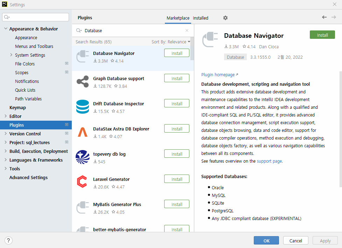Select Notifications in settings tree
Screen dimensions: 342x248
point(27,81)
